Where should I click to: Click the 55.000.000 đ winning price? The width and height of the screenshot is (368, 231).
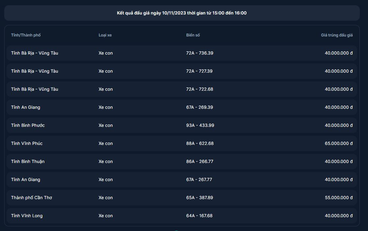coord(338,197)
